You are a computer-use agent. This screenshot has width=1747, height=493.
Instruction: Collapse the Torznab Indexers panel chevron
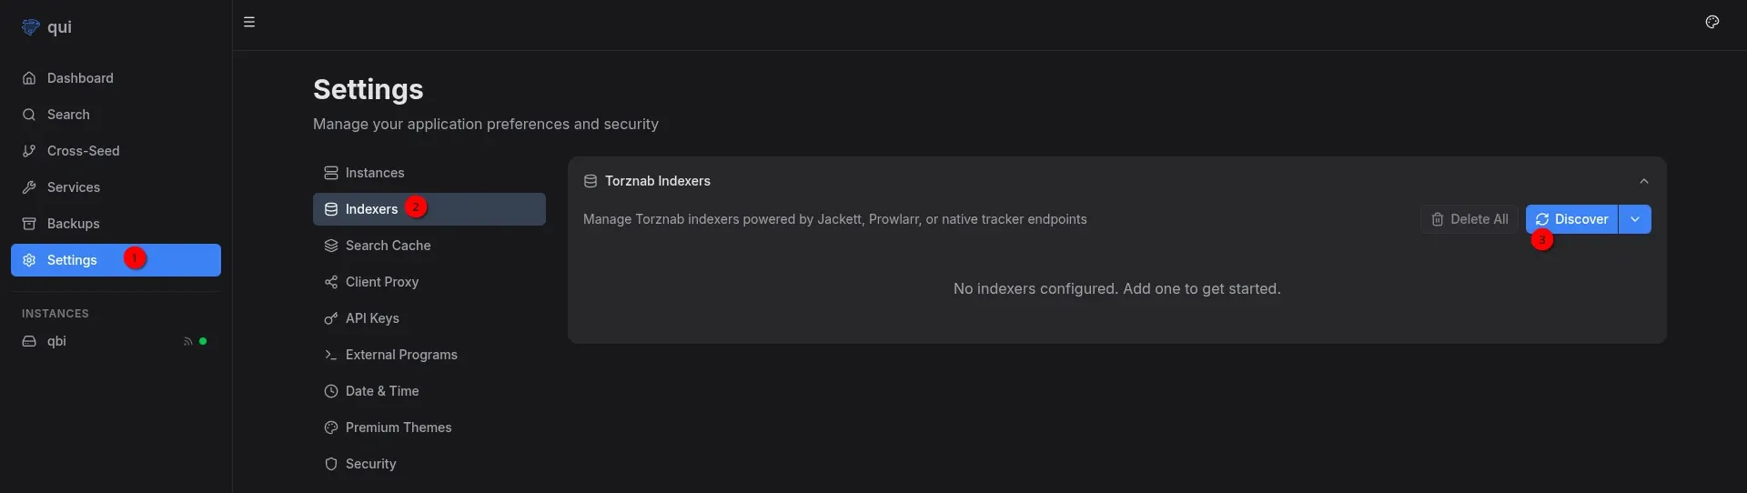pos(1643,181)
